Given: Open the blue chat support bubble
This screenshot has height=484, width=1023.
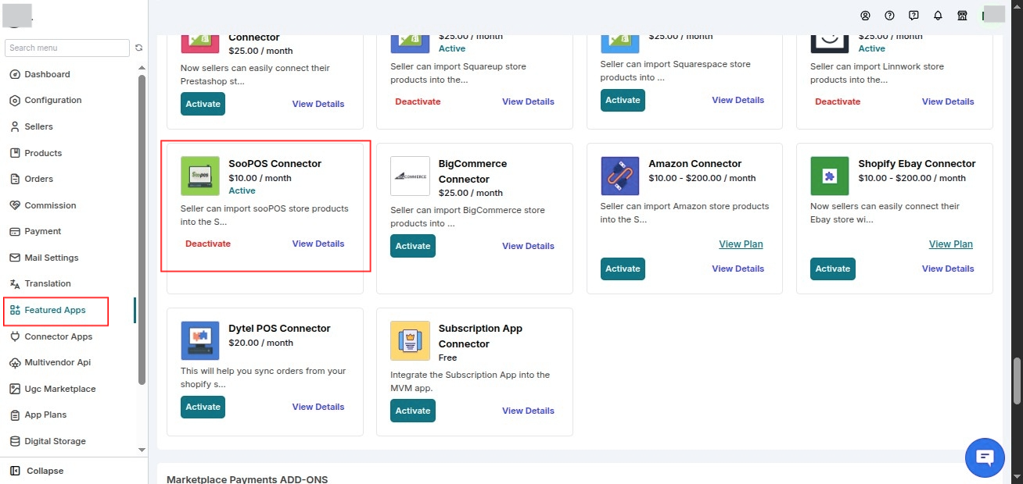Looking at the screenshot, I should point(985,457).
